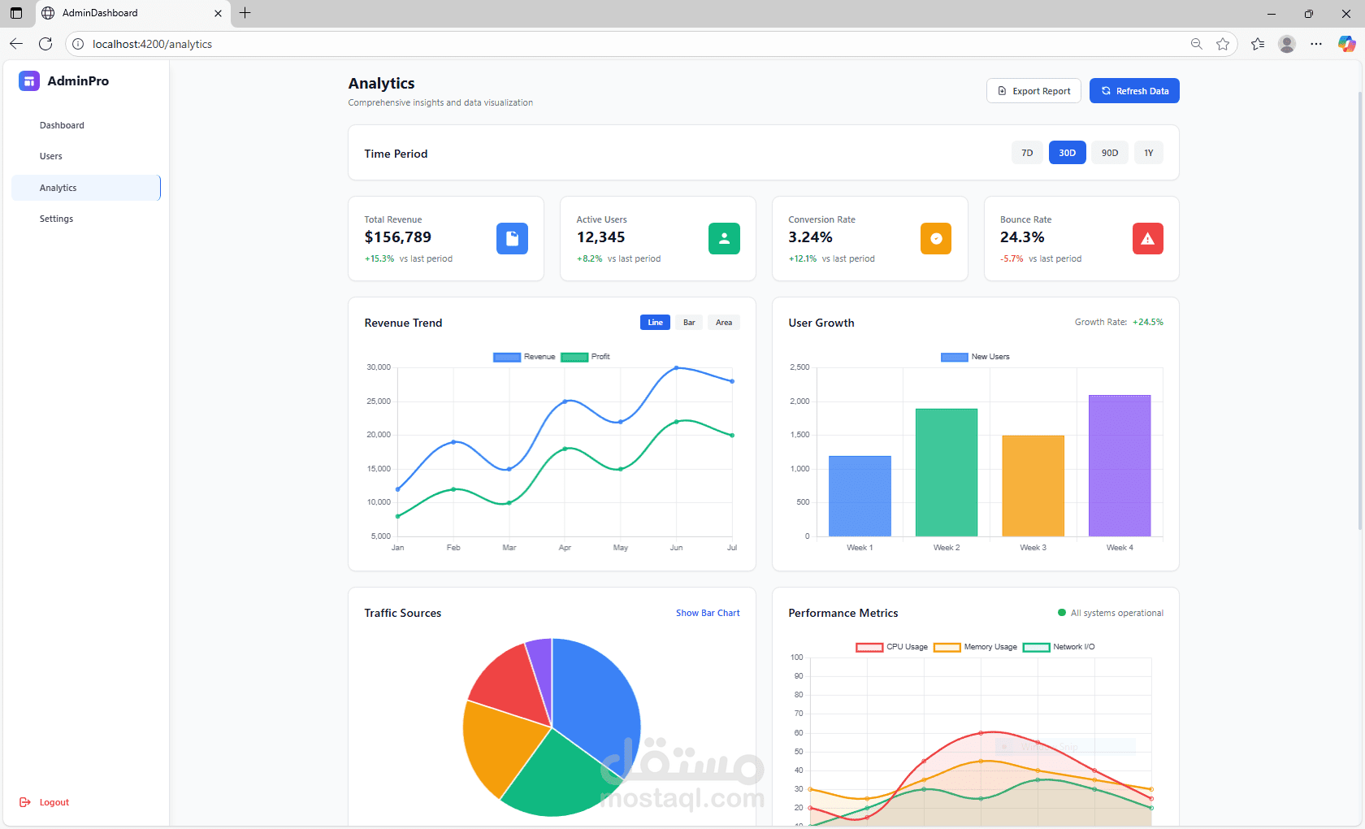The image size is (1365, 829).
Task: Refresh the analytics data
Action: point(1134,91)
